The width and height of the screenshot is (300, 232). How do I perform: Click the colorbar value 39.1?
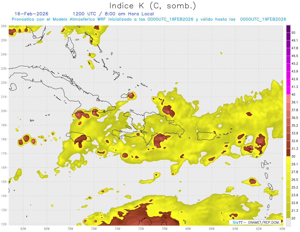294,102
